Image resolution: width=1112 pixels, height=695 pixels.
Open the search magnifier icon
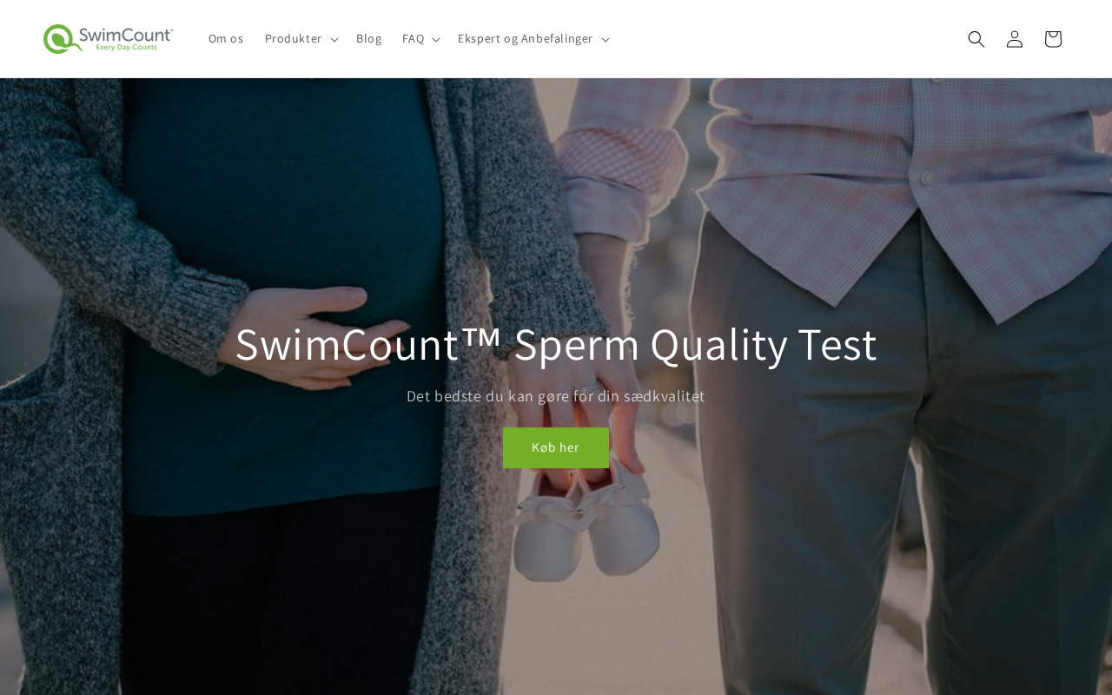click(x=976, y=39)
